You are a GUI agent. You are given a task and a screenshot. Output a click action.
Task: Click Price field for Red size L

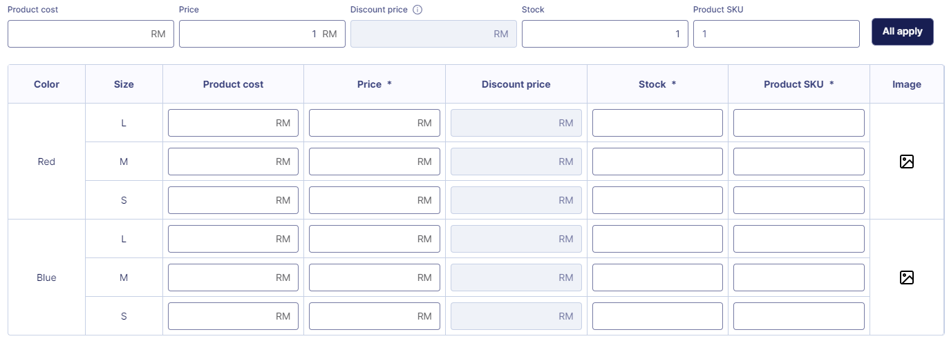point(363,123)
